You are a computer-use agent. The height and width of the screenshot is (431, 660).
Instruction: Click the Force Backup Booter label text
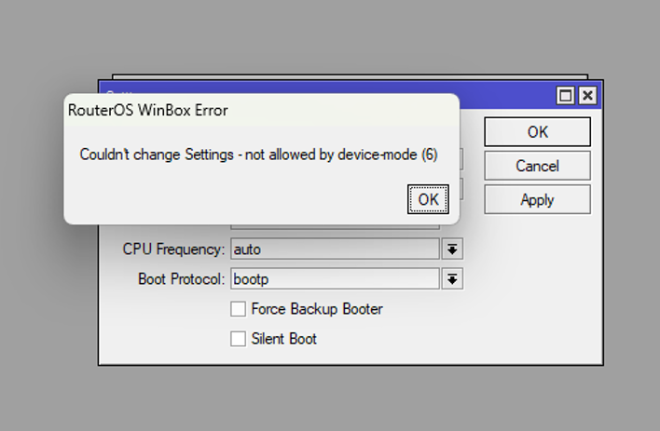click(317, 309)
